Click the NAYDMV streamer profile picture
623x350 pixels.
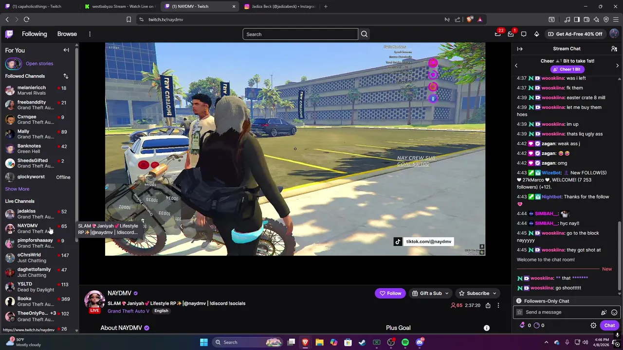(x=94, y=300)
